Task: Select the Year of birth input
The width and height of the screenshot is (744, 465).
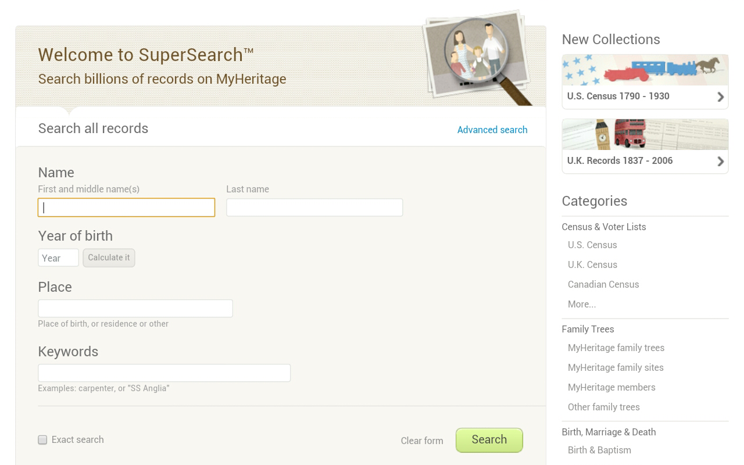Action: [58, 258]
